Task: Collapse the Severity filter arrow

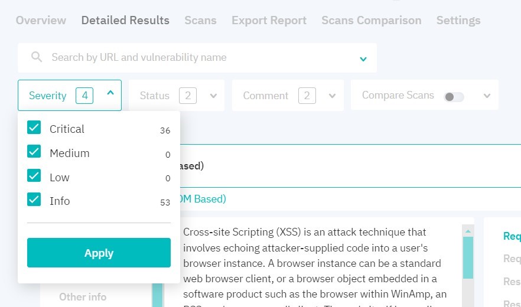Action: [x=110, y=93]
